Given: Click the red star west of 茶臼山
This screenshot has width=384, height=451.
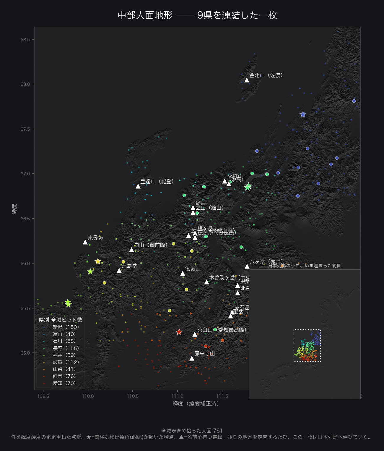Looking at the screenshot, I should (179, 332).
